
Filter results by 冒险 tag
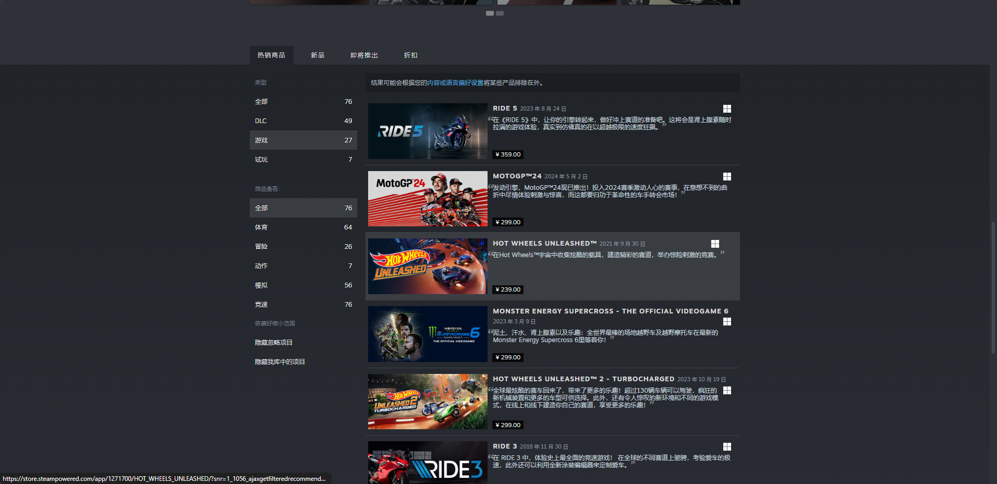(303, 247)
